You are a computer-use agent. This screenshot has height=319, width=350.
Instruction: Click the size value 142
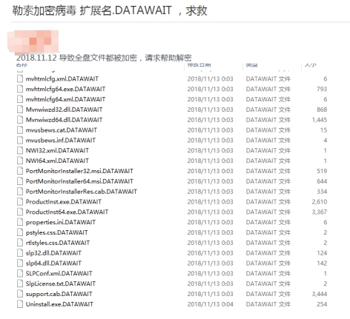point(322,263)
